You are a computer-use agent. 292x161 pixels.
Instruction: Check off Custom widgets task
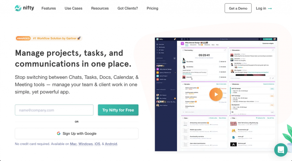pyautogui.click(x=183, y=102)
